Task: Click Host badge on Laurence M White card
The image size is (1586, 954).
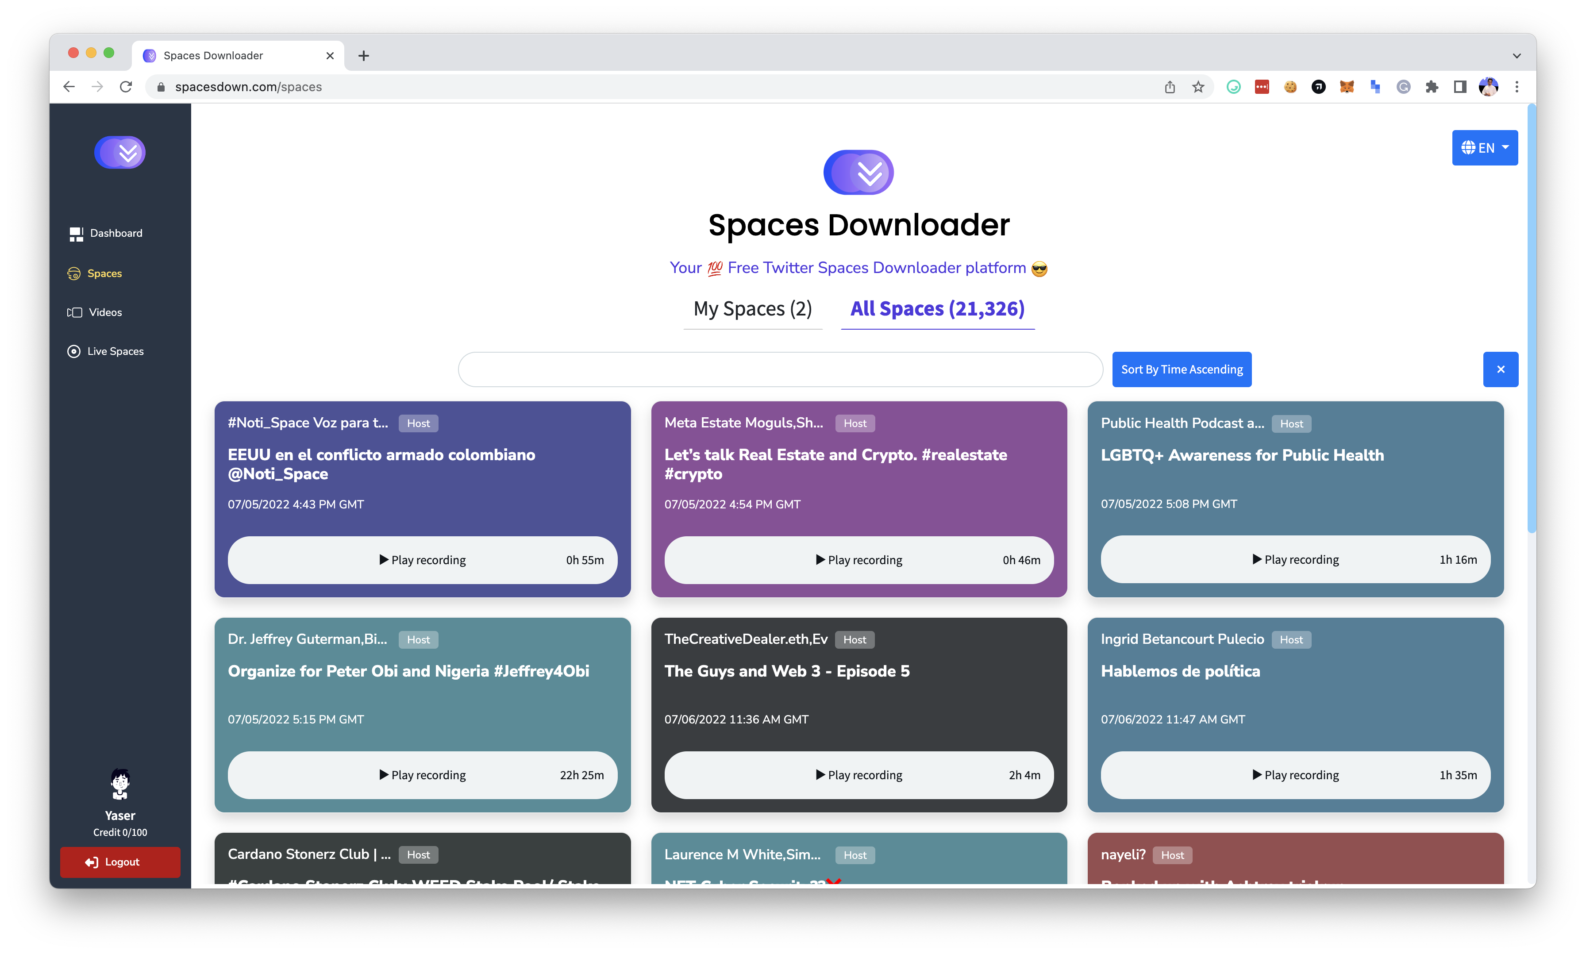Action: (x=855, y=855)
